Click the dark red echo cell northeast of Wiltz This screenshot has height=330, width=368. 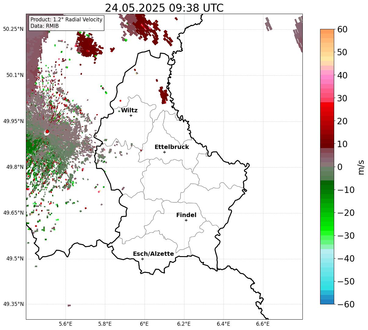tap(163, 95)
